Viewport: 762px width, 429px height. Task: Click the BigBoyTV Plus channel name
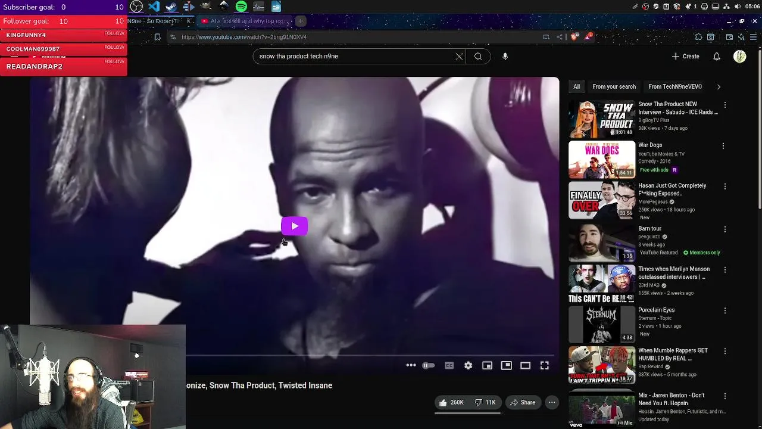[x=654, y=120]
